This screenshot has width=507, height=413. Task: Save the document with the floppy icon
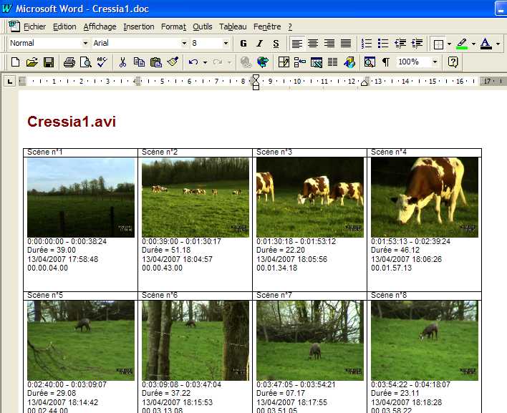(x=49, y=62)
